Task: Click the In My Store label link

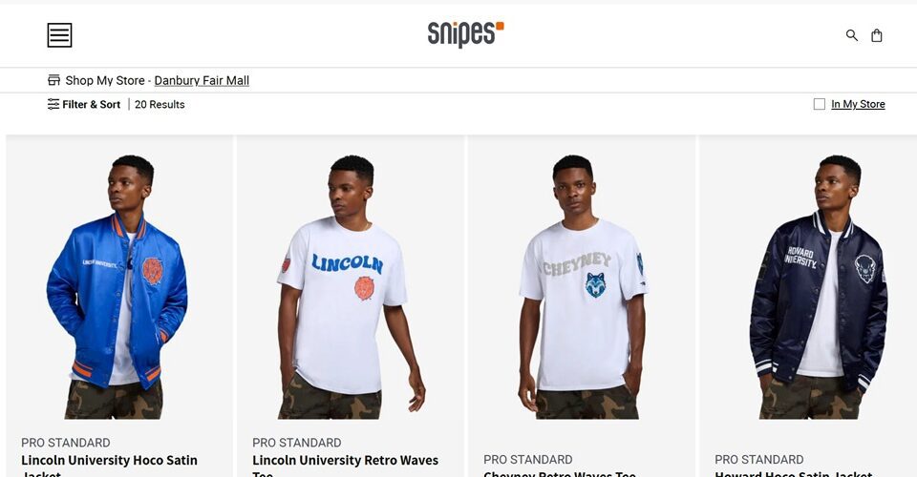Action: pyautogui.click(x=858, y=104)
